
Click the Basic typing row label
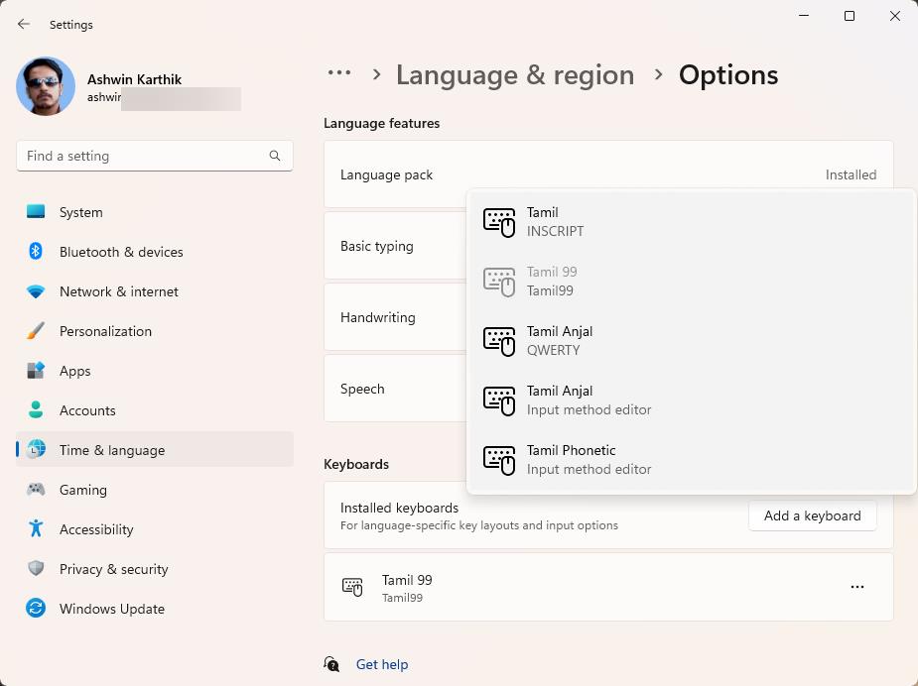[x=376, y=246]
